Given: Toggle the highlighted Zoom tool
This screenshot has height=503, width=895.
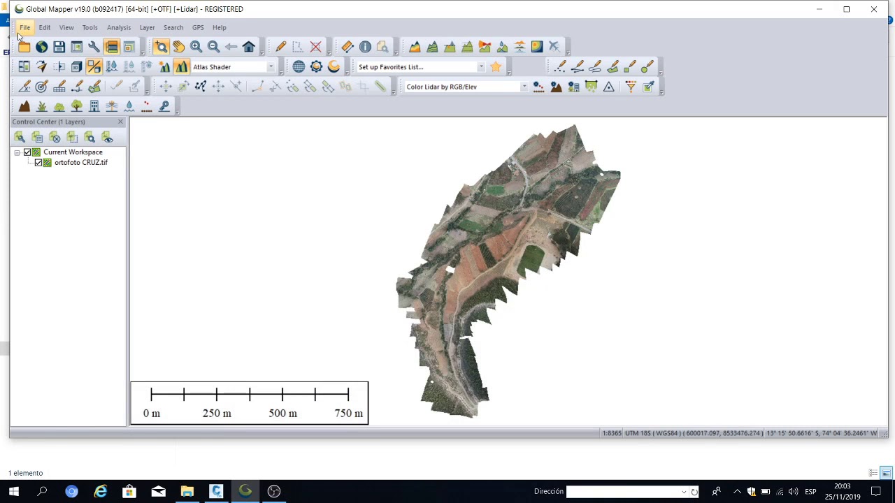Looking at the screenshot, I should [x=162, y=47].
